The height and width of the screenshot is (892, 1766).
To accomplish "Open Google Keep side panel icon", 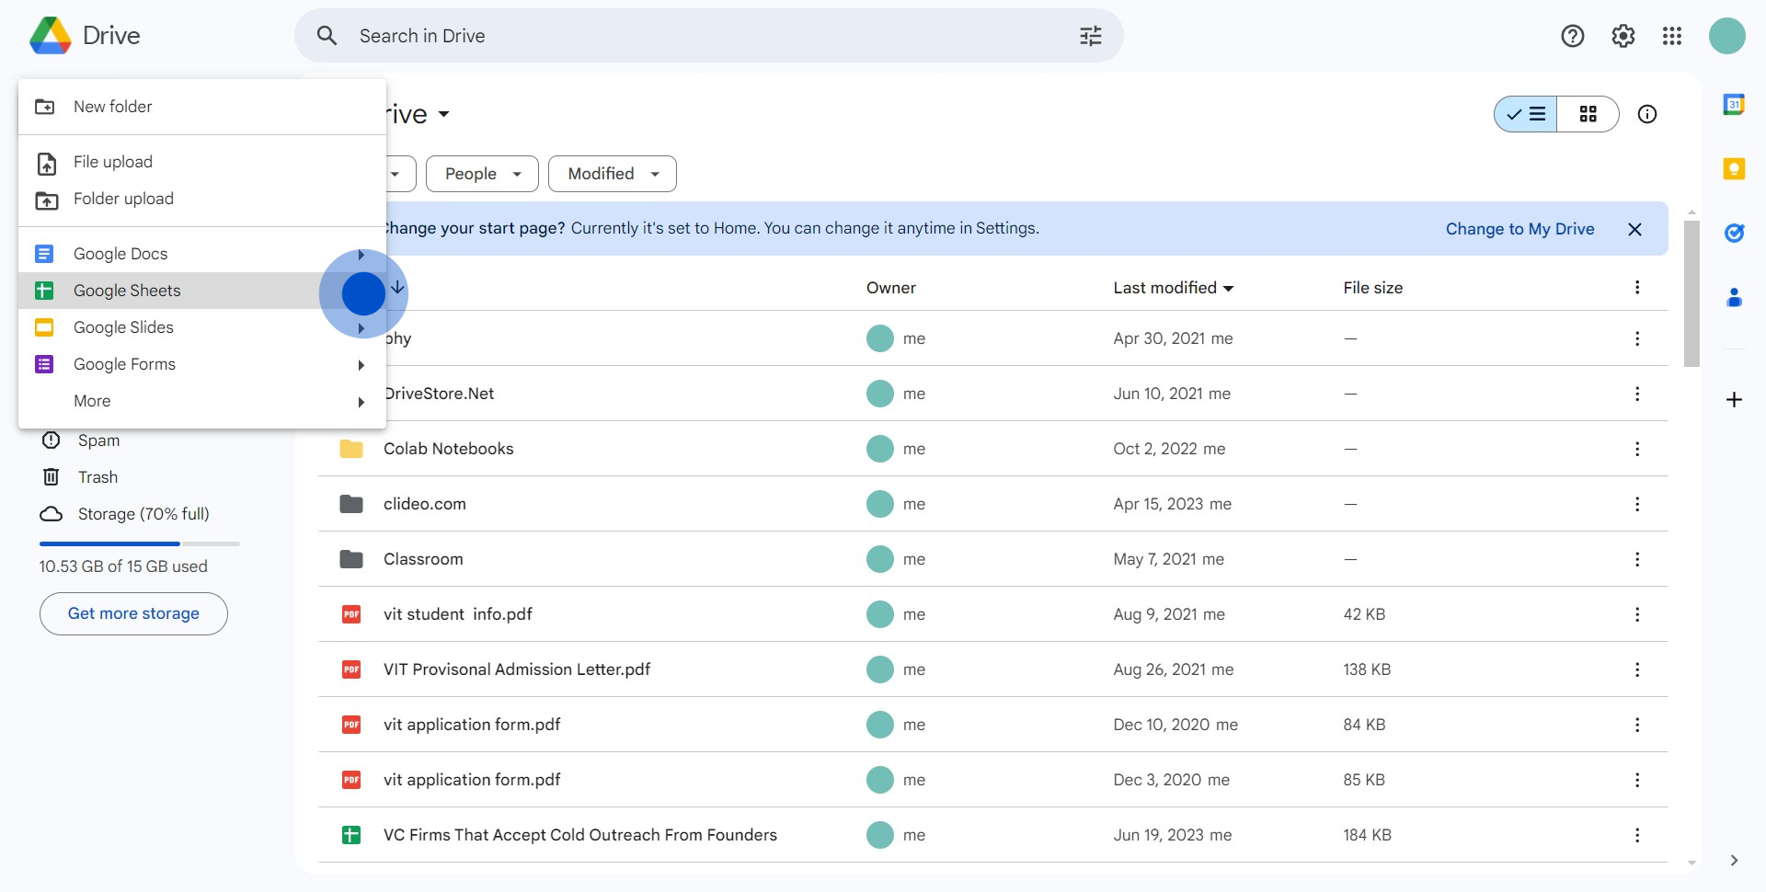I will [1734, 169].
